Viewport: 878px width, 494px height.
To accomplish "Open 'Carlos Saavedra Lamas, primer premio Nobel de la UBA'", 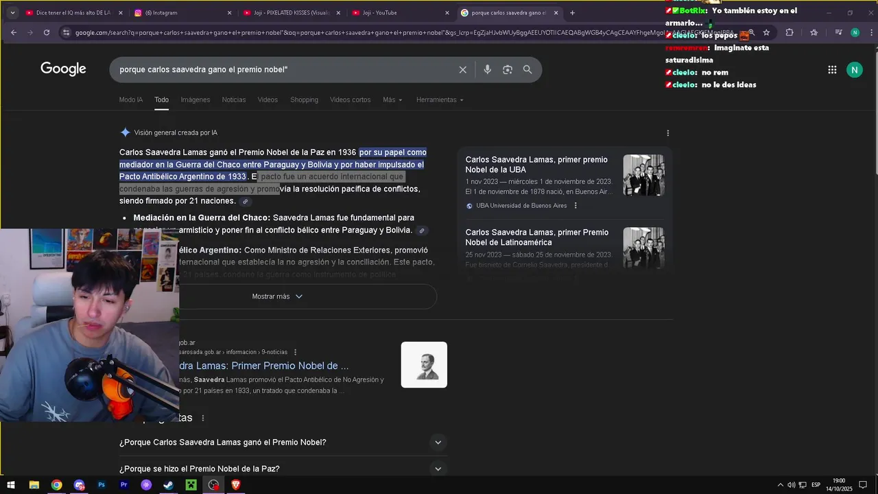I will [536, 165].
